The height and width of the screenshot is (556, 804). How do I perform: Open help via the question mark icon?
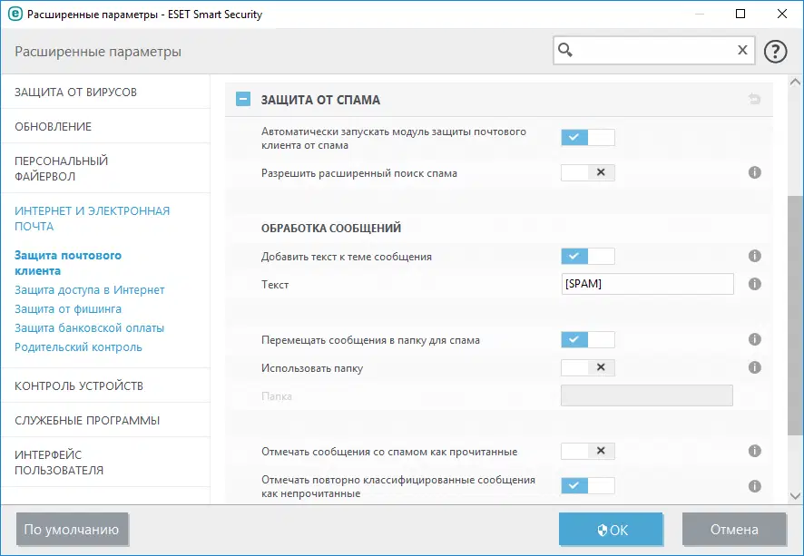(x=776, y=50)
